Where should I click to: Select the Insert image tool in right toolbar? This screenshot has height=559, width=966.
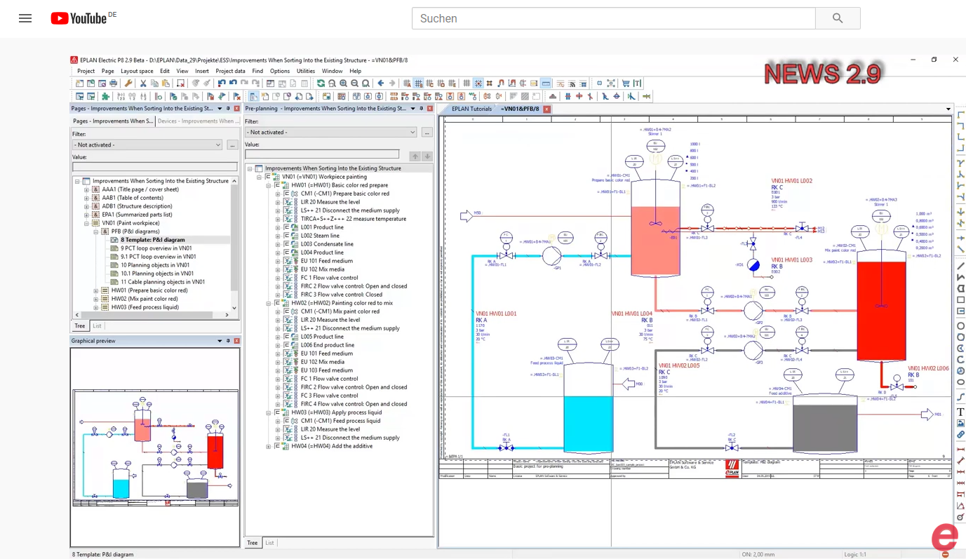pyautogui.click(x=960, y=423)
